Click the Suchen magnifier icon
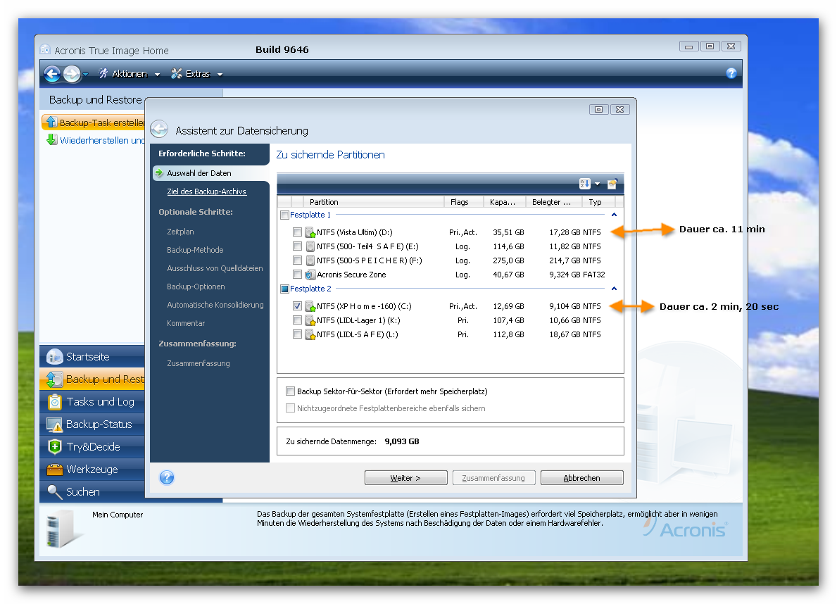The width and height of the screenshot is (837, 604). tap(54, 492)
